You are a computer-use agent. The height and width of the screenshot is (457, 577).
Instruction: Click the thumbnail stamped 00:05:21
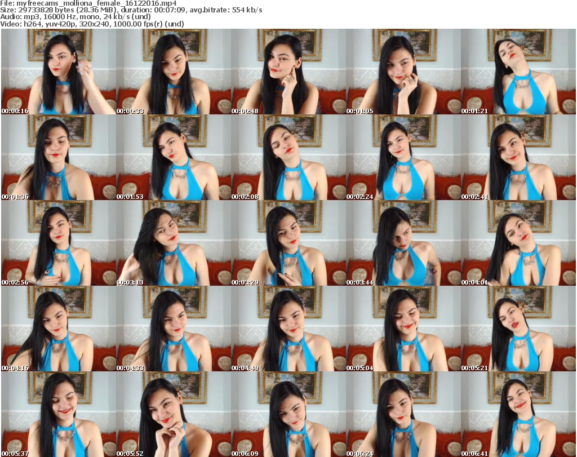coord(518,329)
